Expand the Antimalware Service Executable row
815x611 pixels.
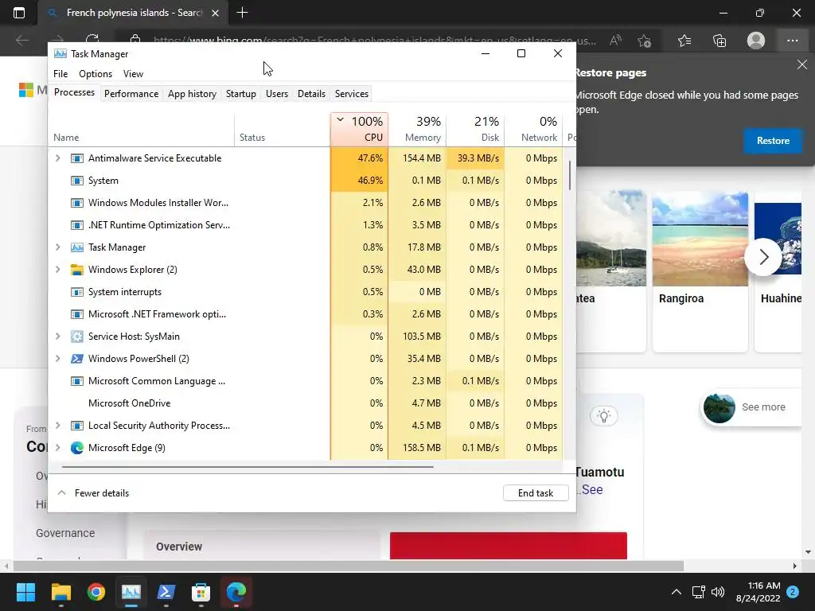(57, 158)
